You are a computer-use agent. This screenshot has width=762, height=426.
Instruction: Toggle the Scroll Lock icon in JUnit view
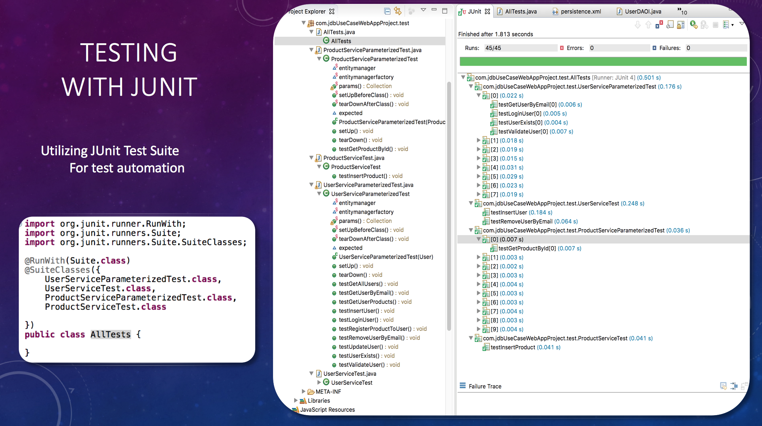[x=680, y=25]
